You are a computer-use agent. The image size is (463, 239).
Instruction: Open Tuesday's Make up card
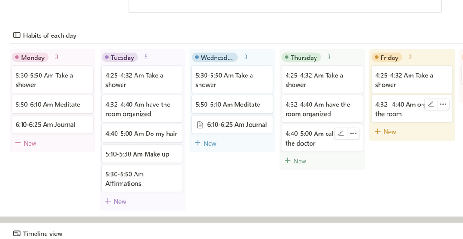tap(142, 154)
